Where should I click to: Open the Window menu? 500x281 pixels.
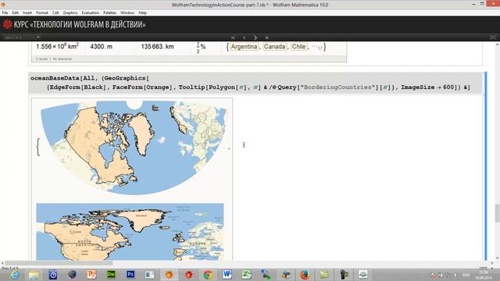click(x=127, y=12)
